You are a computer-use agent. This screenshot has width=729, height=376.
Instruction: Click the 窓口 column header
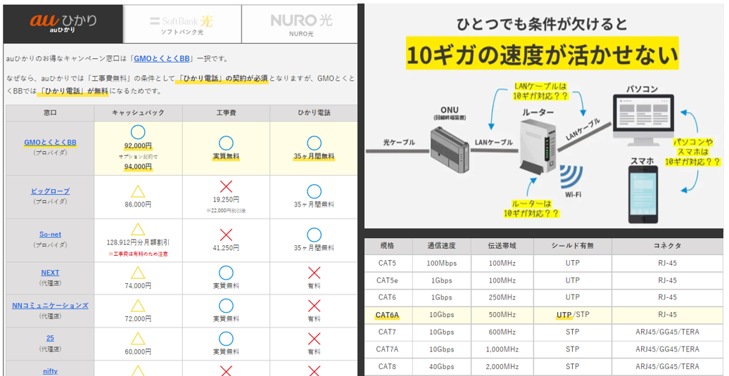pyautogui.click(x=50, y=112)
